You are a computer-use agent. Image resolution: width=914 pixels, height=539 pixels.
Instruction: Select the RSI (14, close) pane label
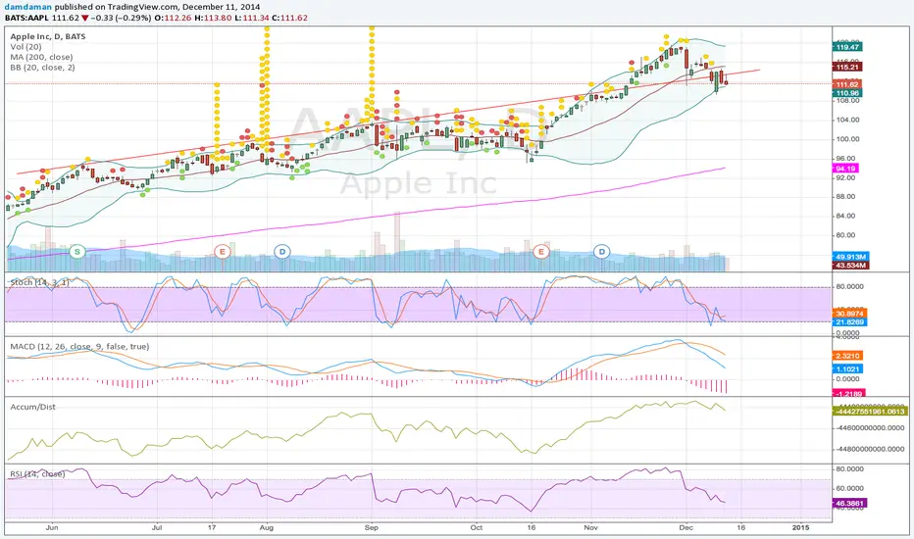37,473
